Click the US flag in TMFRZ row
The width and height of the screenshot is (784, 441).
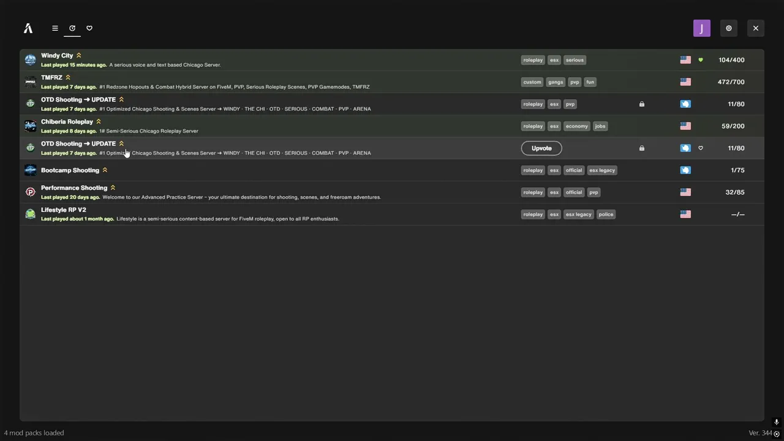click(685, 82)
